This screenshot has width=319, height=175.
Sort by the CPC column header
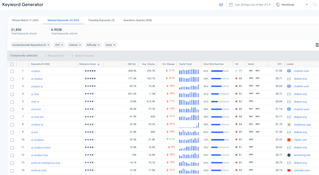click(x=280, y=64)
